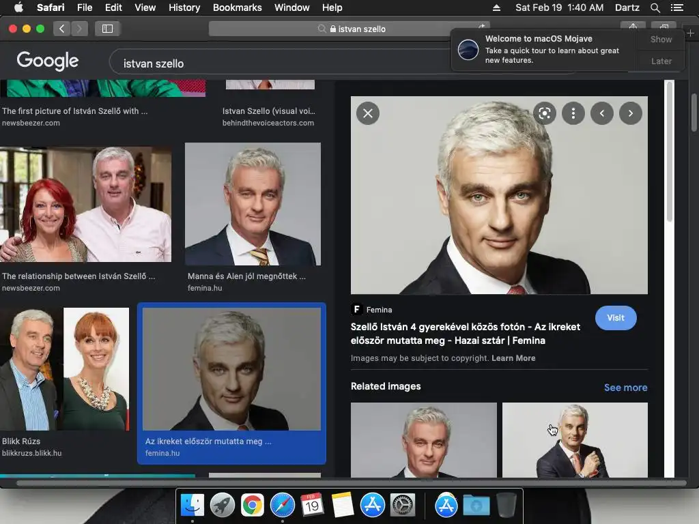Select the highlighted Az ikreket először thumbnail
This screenshot has width=699, height=524.
pyautogui.click(x=231, y=369)
